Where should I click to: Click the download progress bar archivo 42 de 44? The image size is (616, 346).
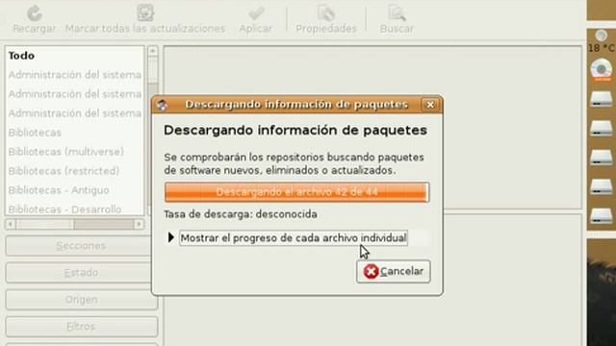[296, 192]
